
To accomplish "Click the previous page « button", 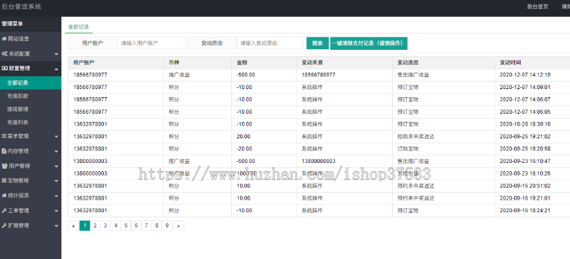I will click(x=73, y=226).
